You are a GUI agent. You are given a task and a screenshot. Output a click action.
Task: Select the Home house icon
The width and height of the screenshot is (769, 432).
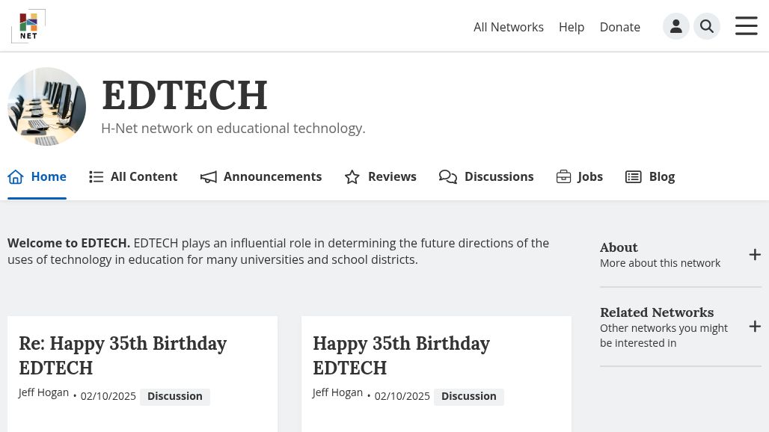(x=16, y=177)
